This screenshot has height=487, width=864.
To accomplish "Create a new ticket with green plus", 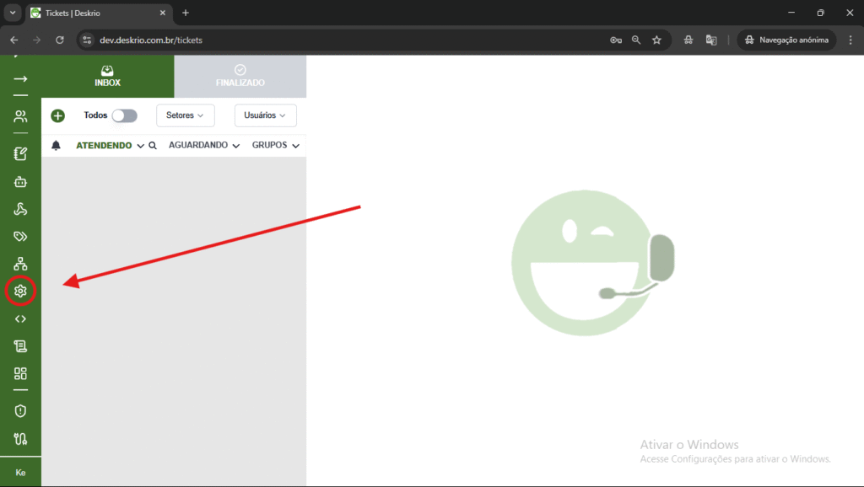I will [x=58, y=115].
